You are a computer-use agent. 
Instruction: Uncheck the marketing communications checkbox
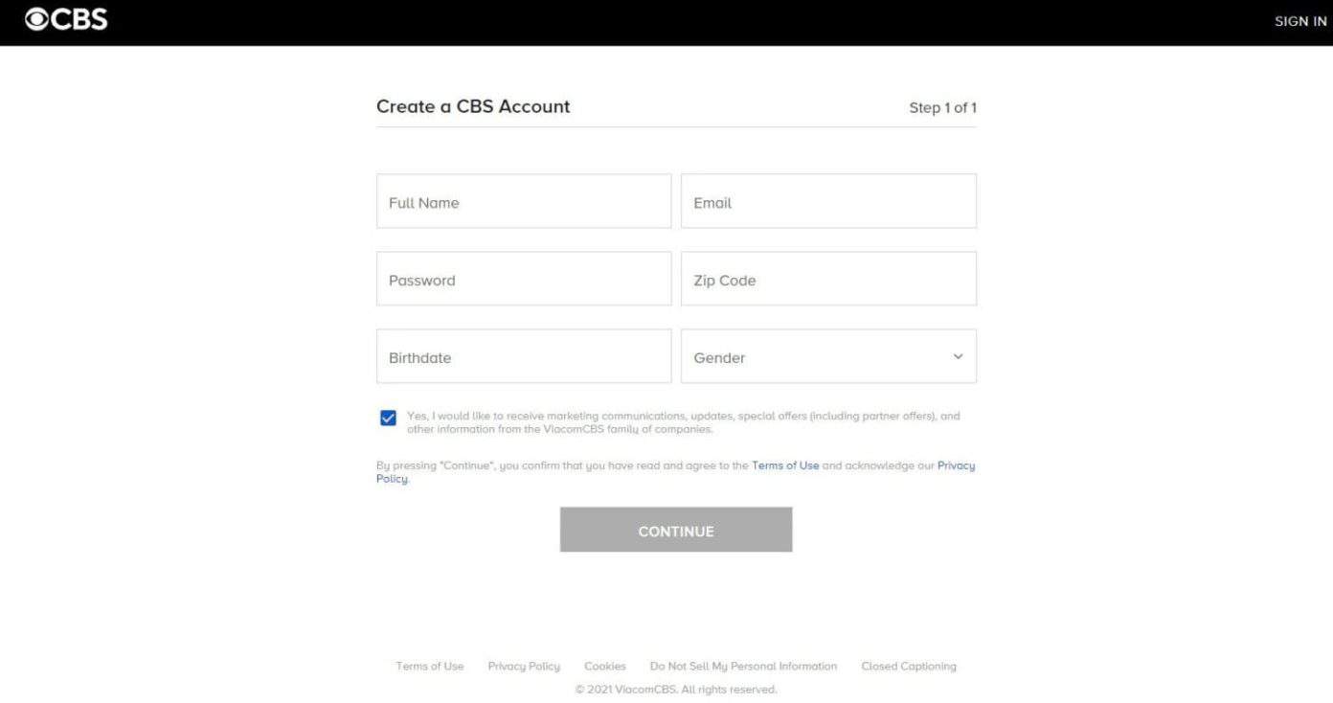coord(388,418)
